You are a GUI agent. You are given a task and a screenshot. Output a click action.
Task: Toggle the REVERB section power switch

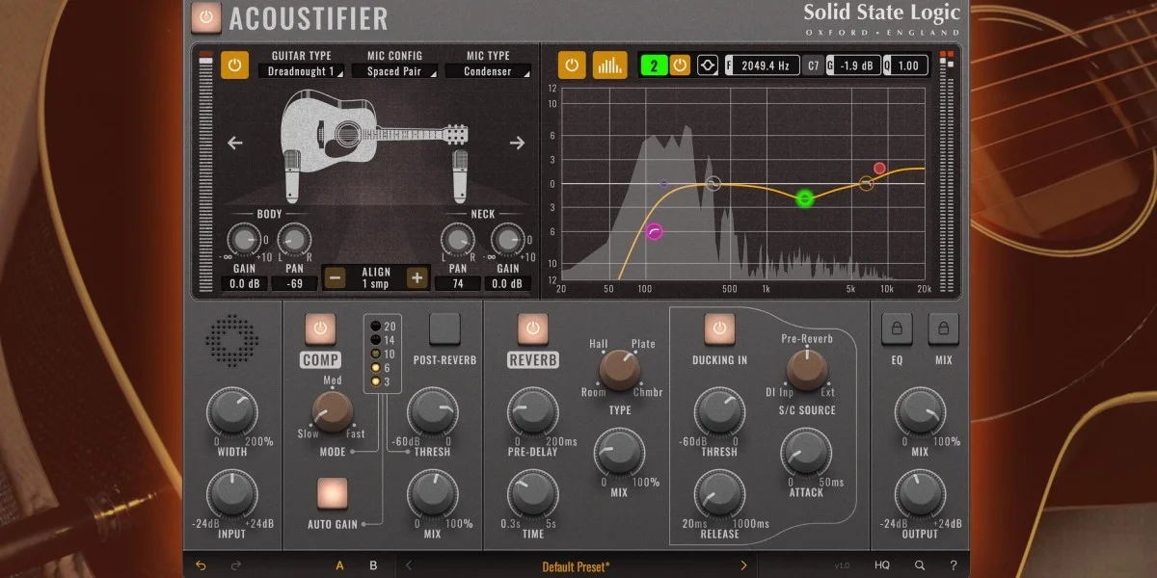(x=531, y=330)
